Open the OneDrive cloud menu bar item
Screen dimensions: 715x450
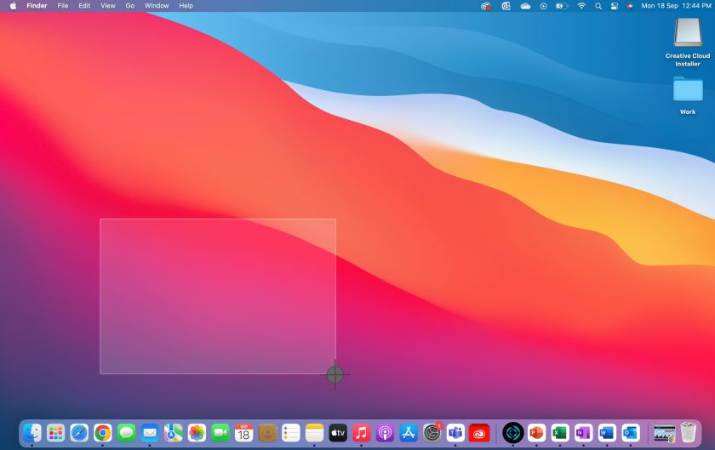(x=525, y=6)
